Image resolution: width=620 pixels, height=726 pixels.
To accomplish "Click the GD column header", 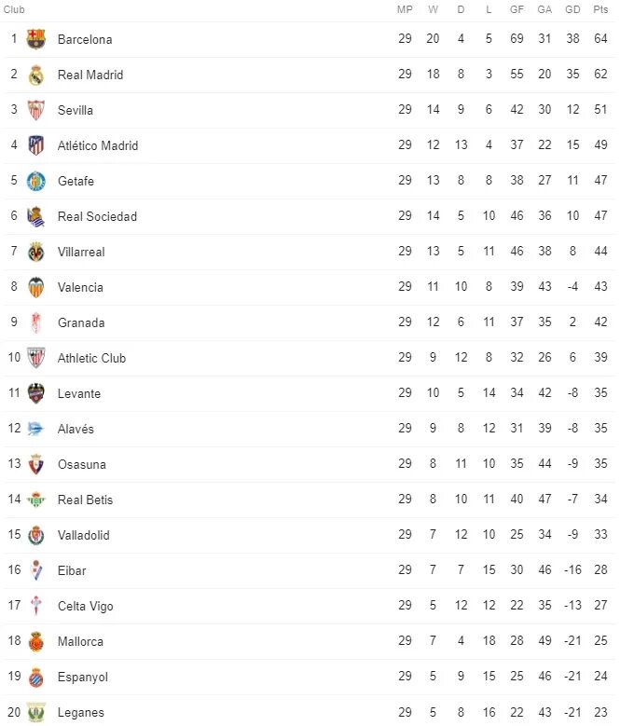I will pos(572,9).
